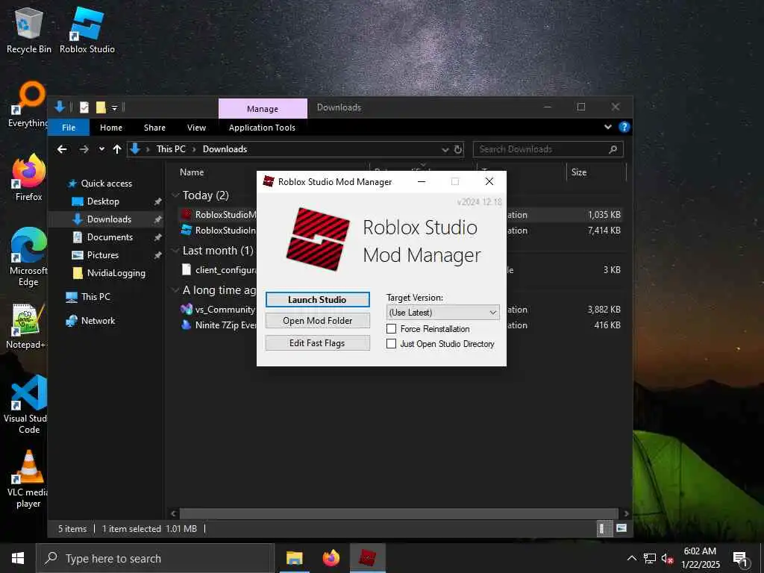The width and height of the screenshot is (764, 573).
Task: Click Edit Fast Flags button
Action: click(x=317, y=343)
